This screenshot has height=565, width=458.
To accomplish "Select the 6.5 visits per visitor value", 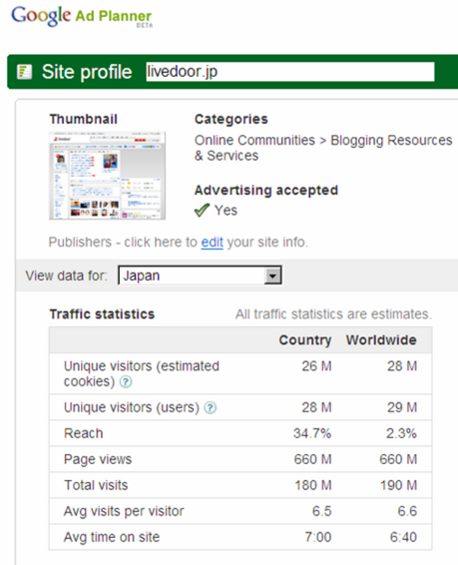I will tap(322, 511).
